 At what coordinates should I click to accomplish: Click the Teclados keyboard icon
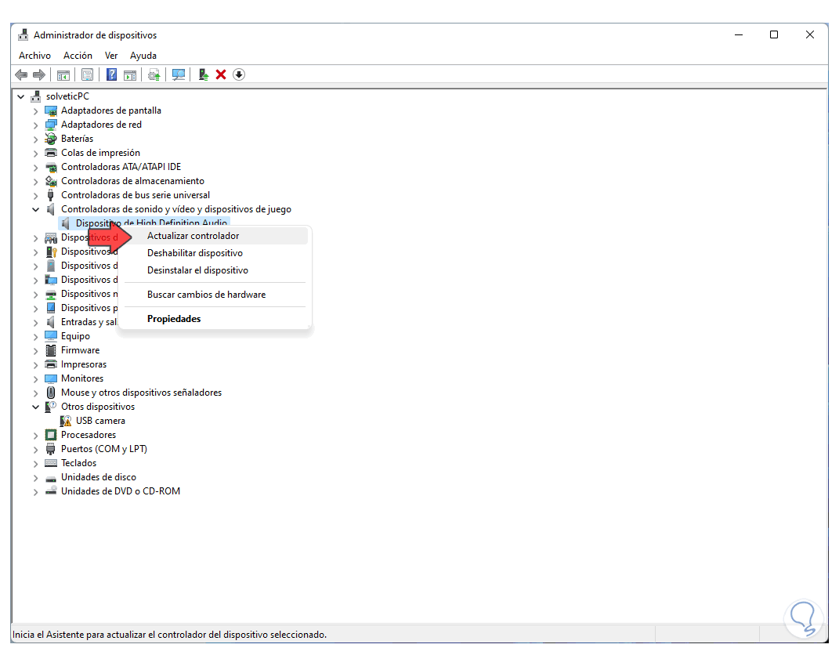point(51,463)
